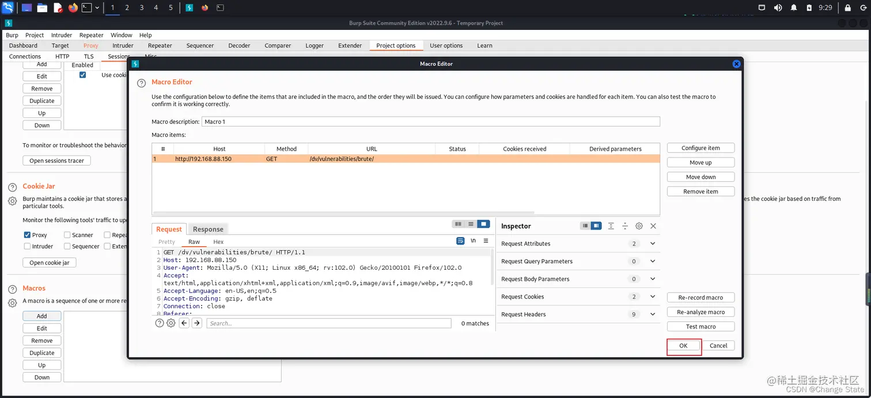Launch Firefox from the panel quick launcher

coord(73,8)
